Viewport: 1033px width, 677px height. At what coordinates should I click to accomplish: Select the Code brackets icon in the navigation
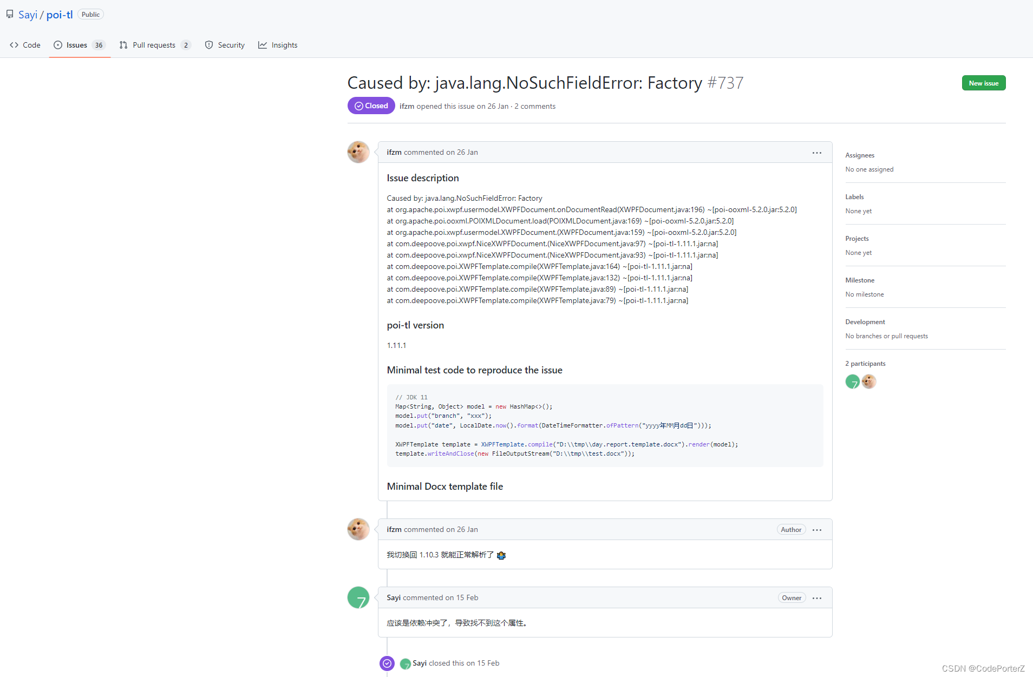click(15, 45)
